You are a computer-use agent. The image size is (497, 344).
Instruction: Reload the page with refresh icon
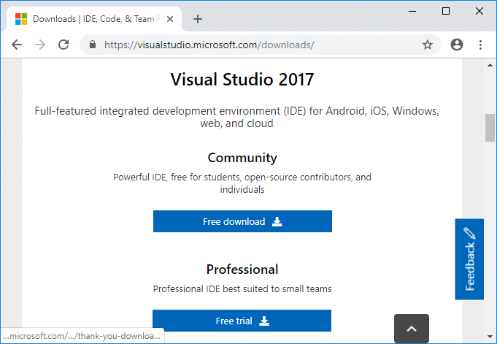pyautogui.click(x=63, y=45)
